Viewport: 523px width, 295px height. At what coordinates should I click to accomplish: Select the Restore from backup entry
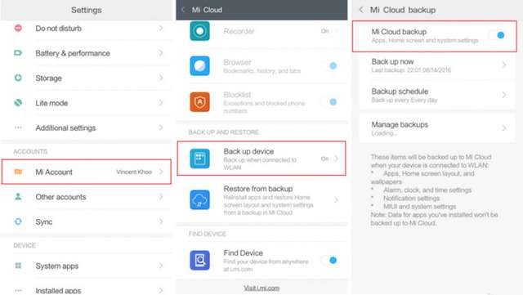[261, 199]
